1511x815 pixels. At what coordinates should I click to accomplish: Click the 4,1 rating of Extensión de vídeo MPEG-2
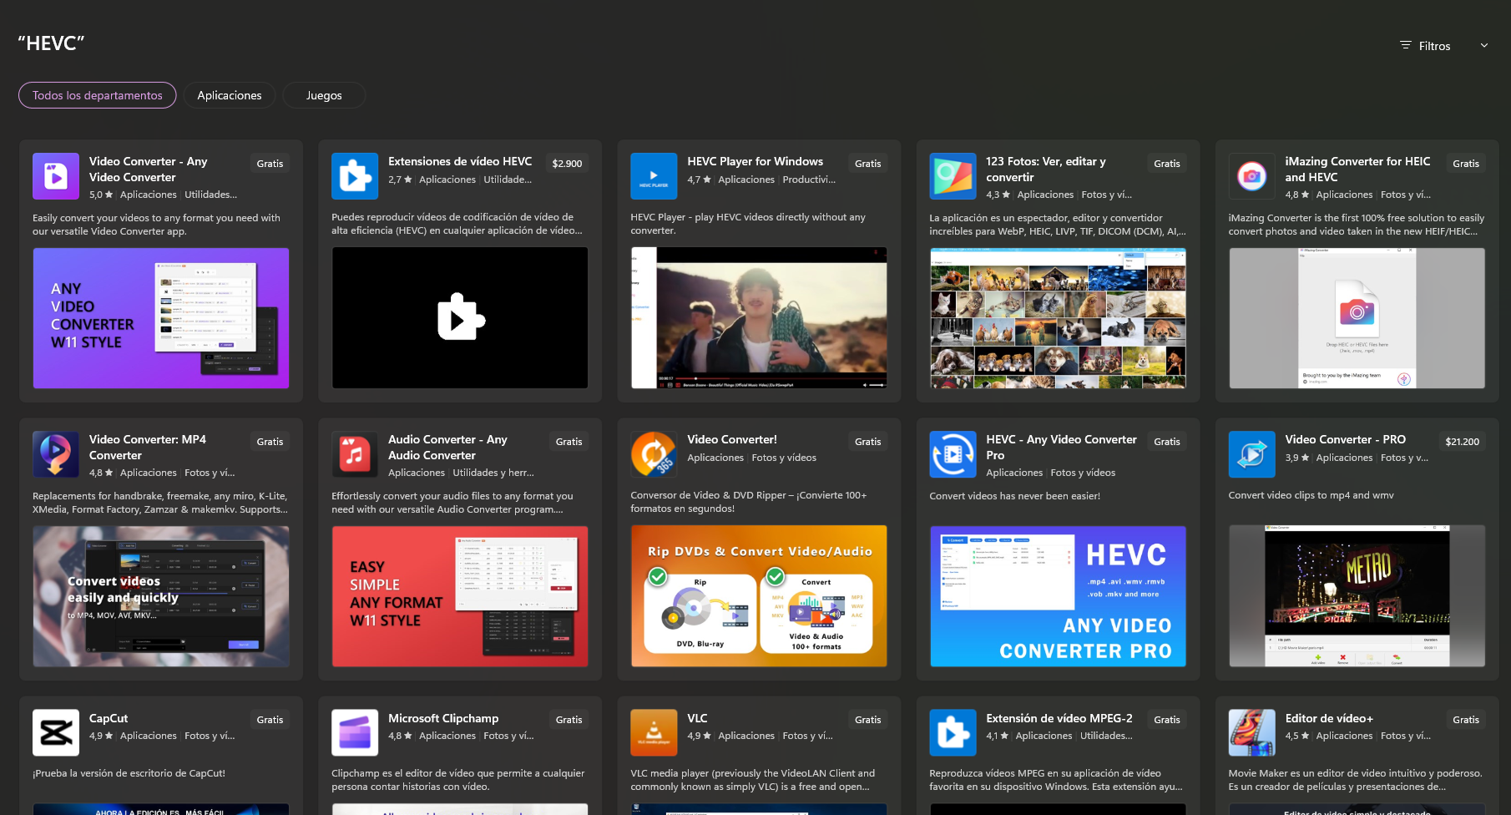click(998, 736)
